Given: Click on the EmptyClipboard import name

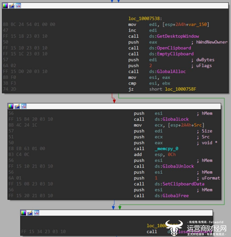Looking at the screenshot, I should click(x=175, y=54).
